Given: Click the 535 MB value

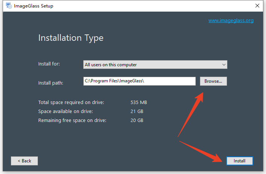Looking at the screenshot, I should pos(139,103).
